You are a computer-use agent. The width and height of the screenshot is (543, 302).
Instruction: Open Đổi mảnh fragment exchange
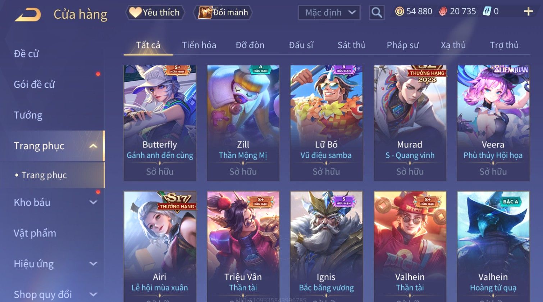coord(223,13)
